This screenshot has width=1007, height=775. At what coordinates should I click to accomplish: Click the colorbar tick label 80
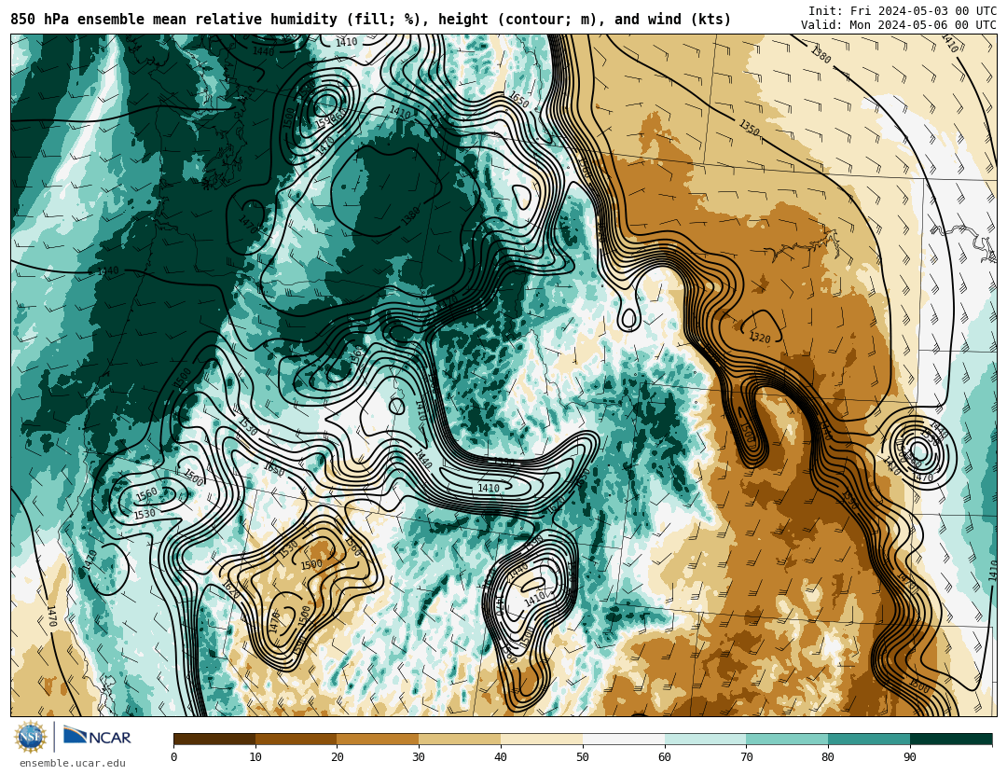pos(828,757)
